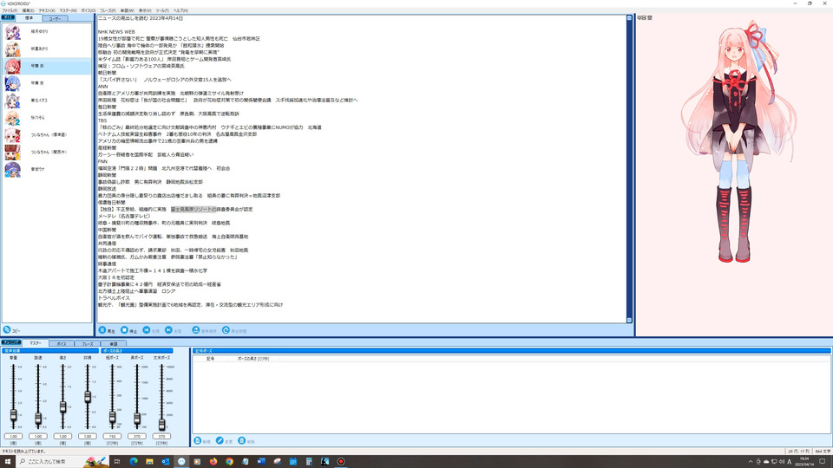Open Google Chrome from taskbar
Screen dimensions: 833x468
click(x=229, y=462)
